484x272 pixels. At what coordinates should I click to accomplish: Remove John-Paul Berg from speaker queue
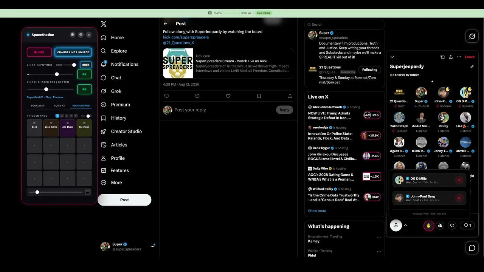pyautogui.click(x=459, y=198)
